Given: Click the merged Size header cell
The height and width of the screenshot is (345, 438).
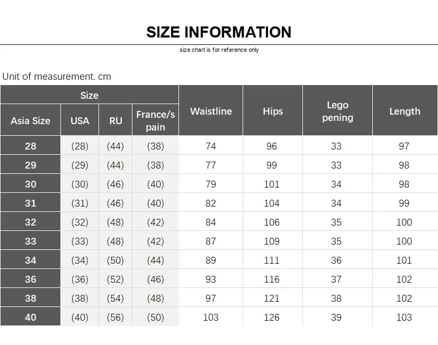Looking at the screenshot, I should (x=90, y=95).
